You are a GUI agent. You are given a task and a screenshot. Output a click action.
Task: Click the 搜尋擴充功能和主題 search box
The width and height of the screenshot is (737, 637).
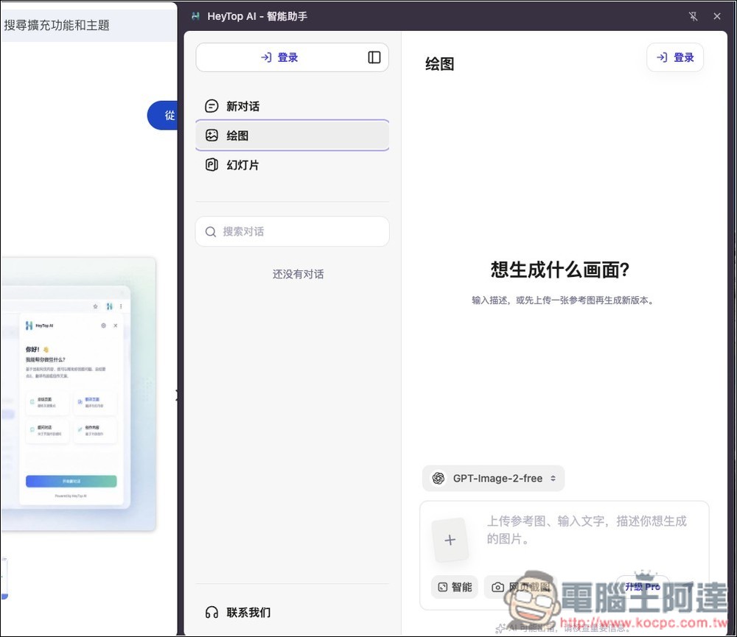coord(88,25)
